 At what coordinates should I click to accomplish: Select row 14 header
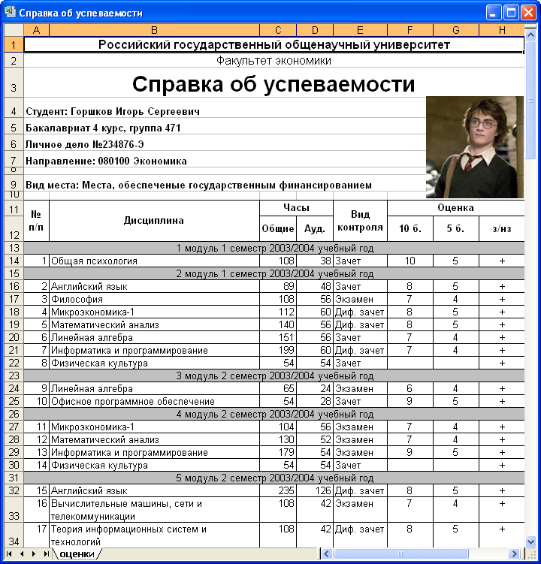(14, 261)
